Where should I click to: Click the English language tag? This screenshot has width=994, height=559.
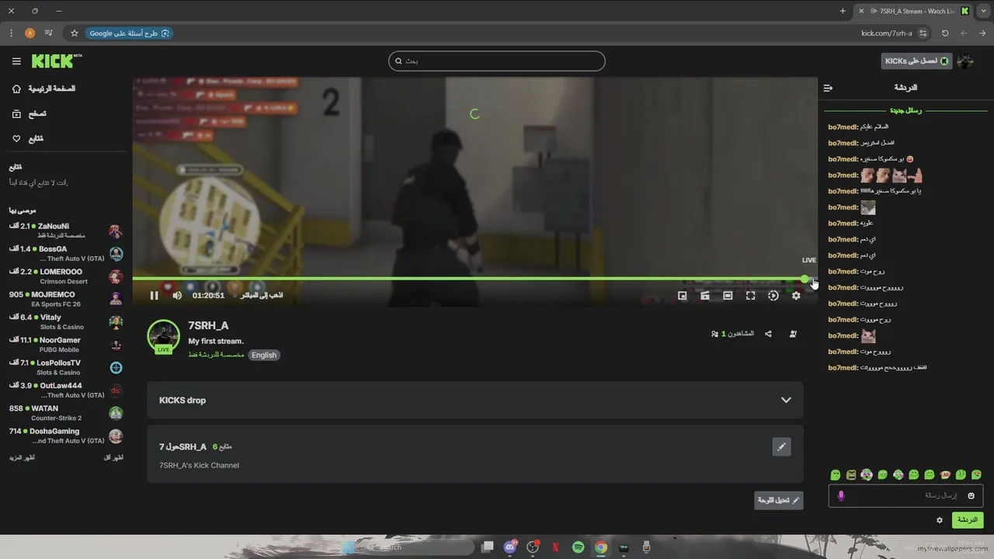(264, 355)
